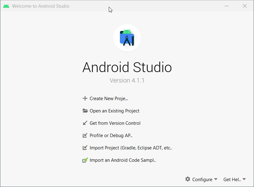The width and height of the screenshot is (254, 187).
Task: Open the Get Help dropdown menu
Action: click(x=234, y=179)
